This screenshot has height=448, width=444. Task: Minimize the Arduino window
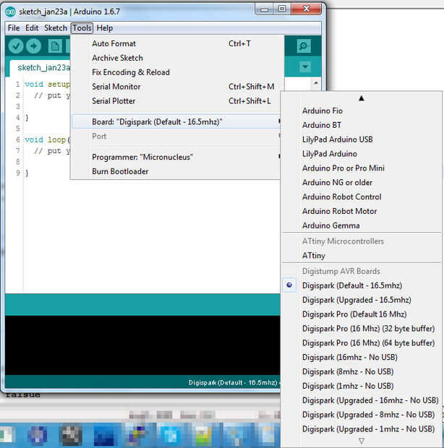pos(264,9)
